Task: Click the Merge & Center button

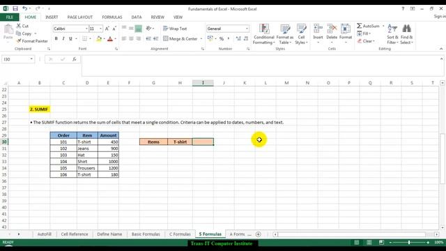Action: point(180,39)
